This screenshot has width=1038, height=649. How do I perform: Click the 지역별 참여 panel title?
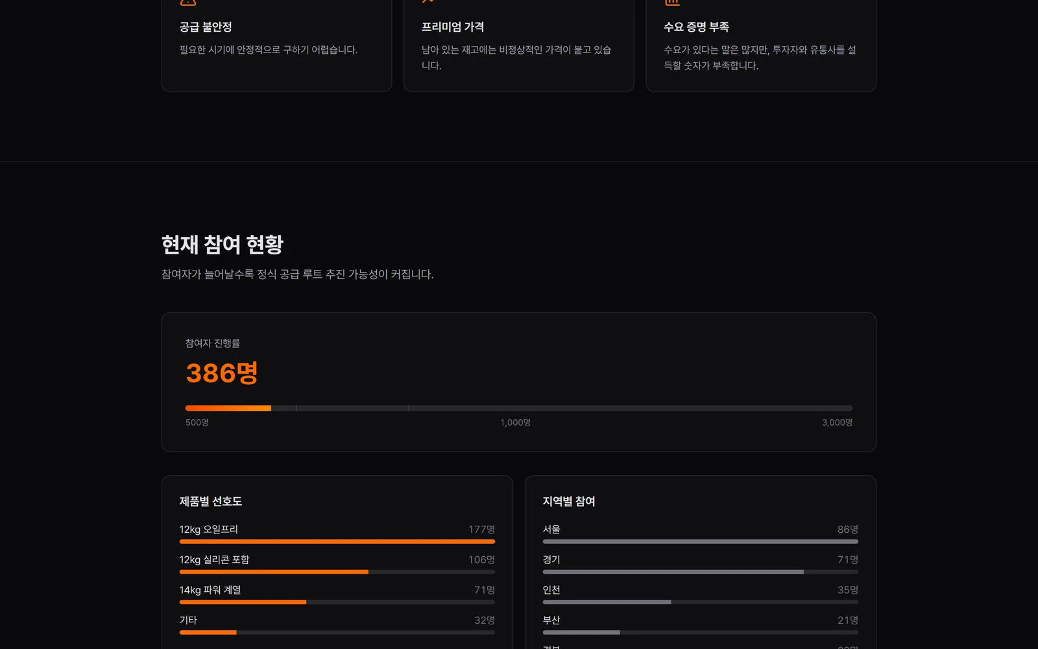569,502
